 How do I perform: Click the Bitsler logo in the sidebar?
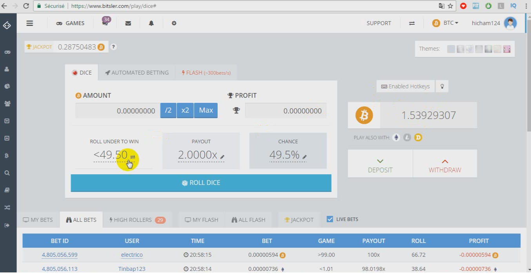click(x=7, y=25)
